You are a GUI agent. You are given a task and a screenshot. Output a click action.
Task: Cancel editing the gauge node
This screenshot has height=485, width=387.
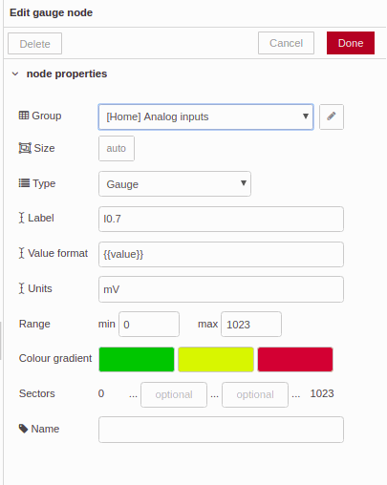[286, 43]
